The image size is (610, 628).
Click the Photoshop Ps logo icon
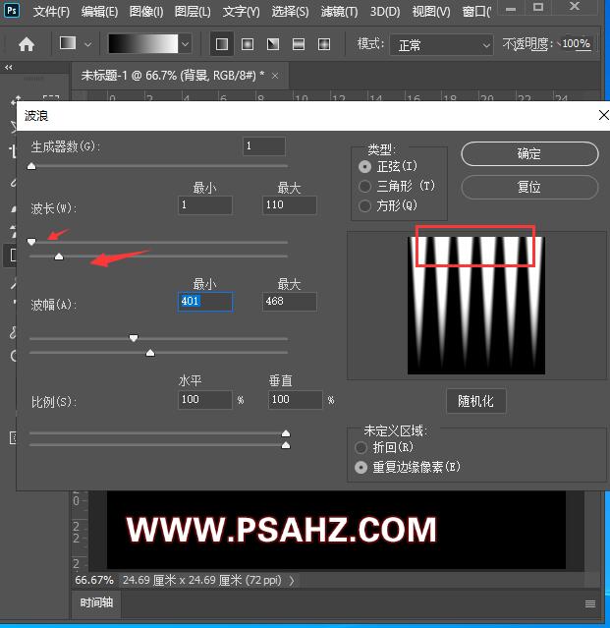pyautogui.click(x=12, y=10)
